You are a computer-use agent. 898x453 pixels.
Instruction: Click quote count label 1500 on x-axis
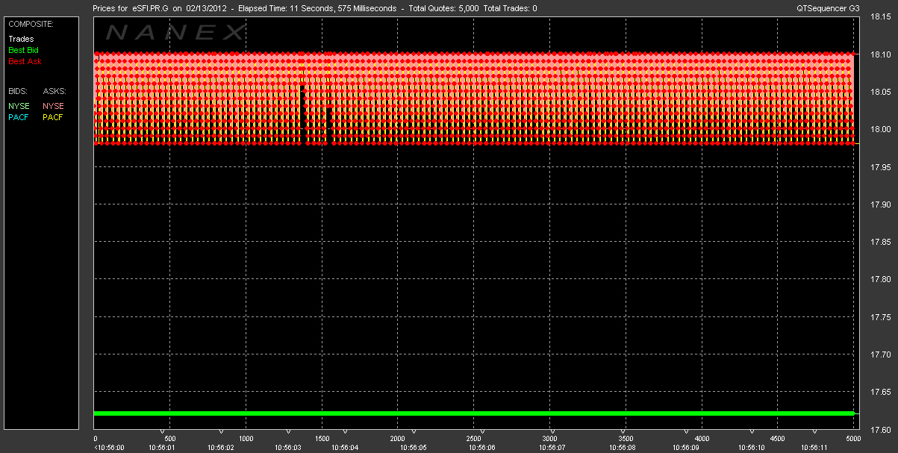click(x=322, y=439)
